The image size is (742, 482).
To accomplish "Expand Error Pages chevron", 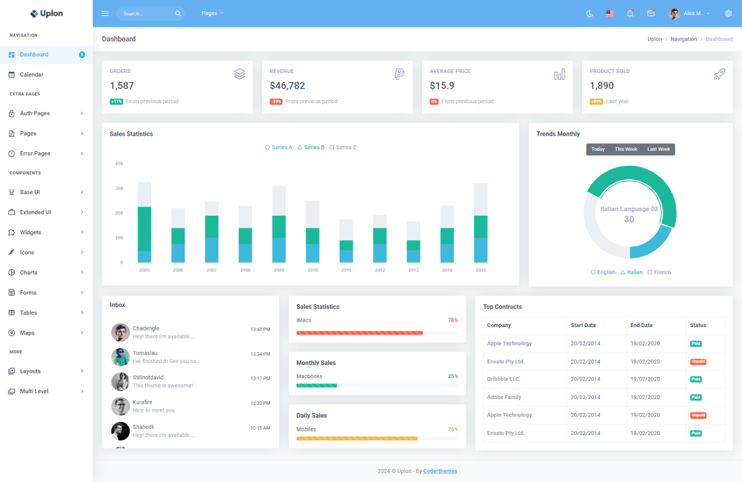I will [82, 154].
